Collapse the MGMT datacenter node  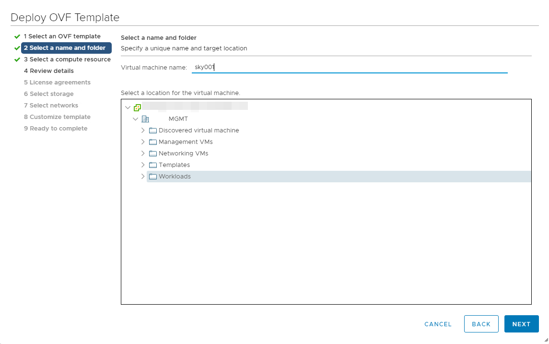coord(136,119)
